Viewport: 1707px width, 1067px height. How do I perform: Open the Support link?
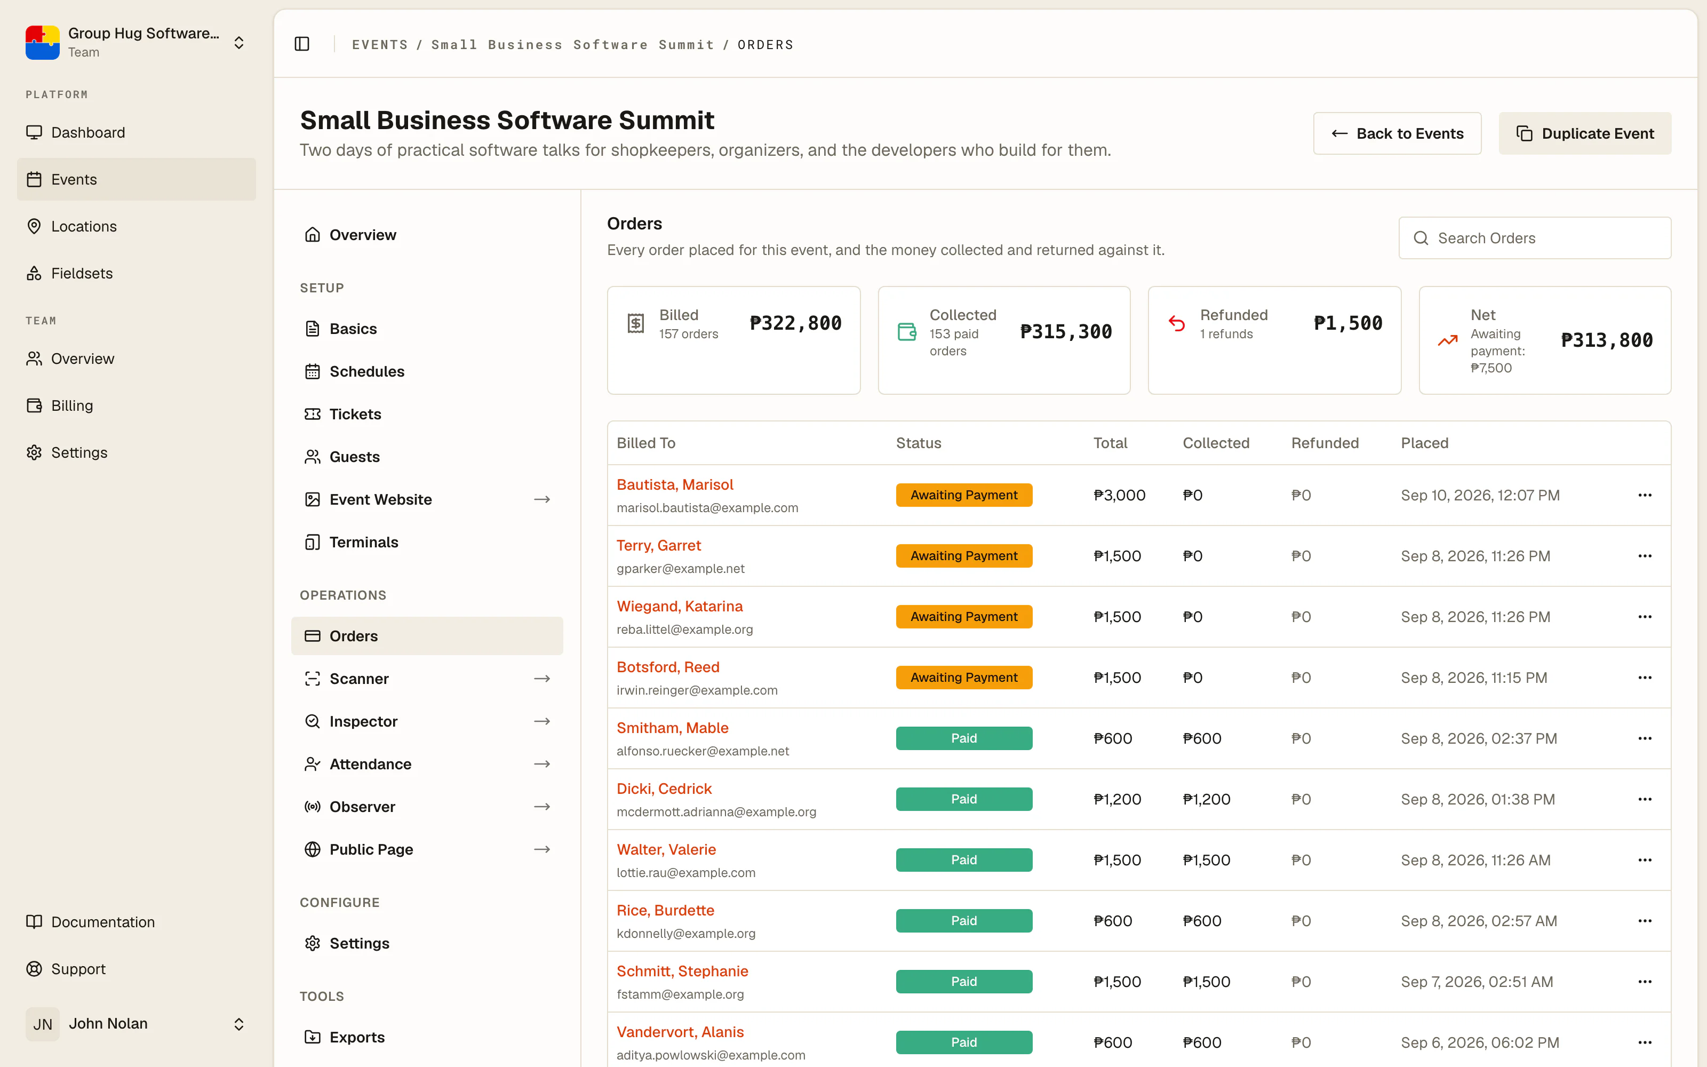136,969
